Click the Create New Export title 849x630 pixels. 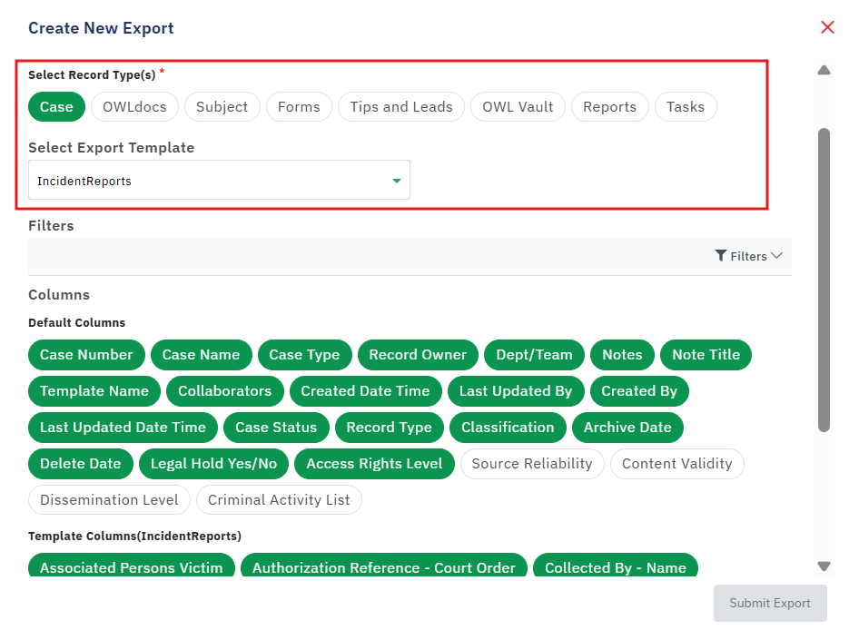(x=101, y=27)
